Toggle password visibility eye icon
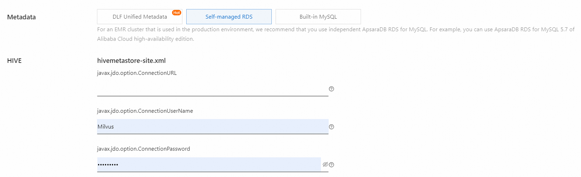 coord(325,165)
